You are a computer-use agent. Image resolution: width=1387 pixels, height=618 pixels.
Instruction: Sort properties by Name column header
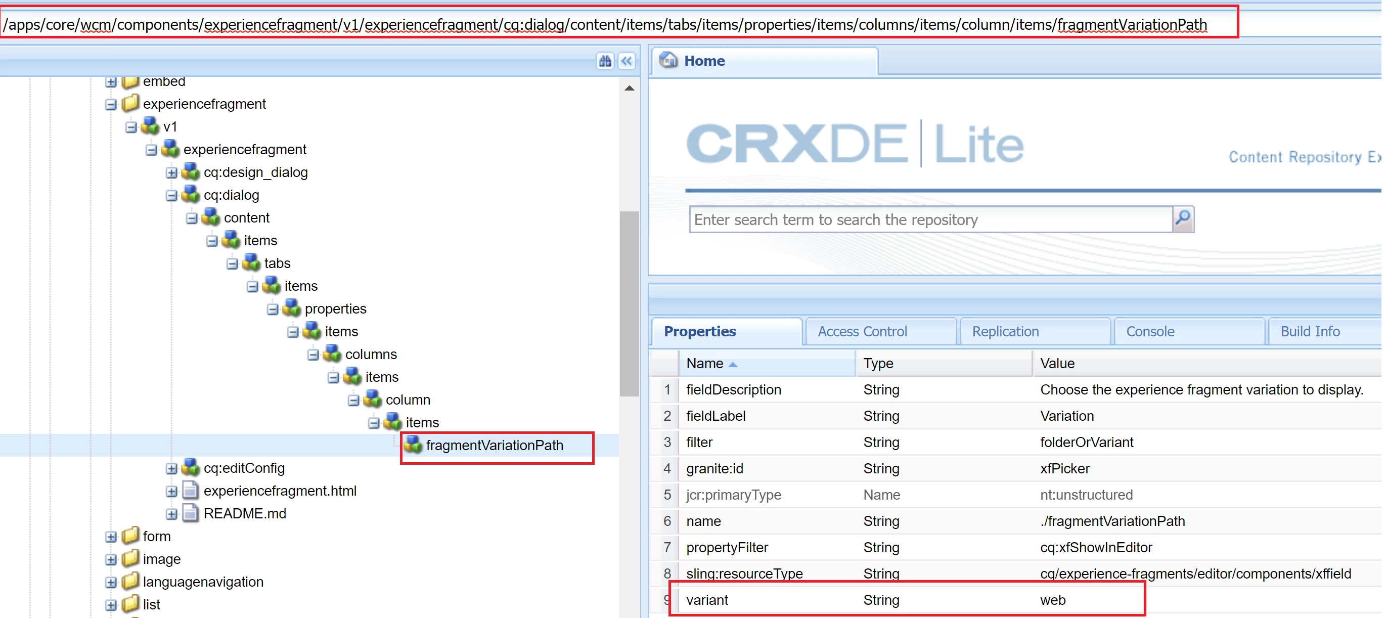(704, 364)
